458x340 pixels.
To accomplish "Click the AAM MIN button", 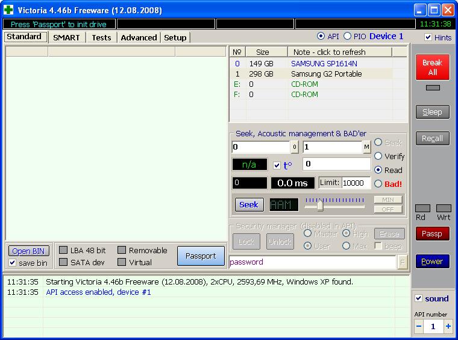I will [x=388, y=200].
